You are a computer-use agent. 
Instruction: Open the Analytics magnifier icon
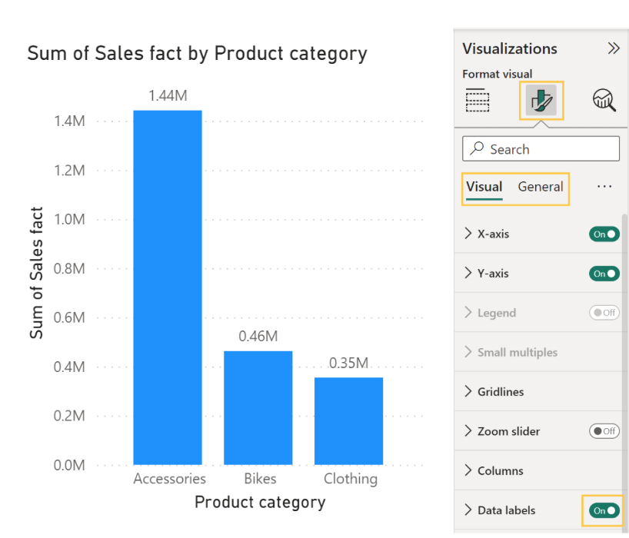[604, 100]
